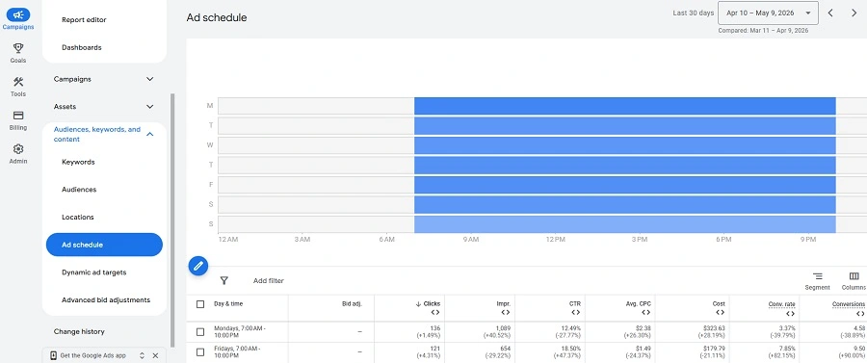Image resolution: width=867 pixels, height=363 pixels.
Task: Adjust Impr. column width arrows
Action: 506,313
